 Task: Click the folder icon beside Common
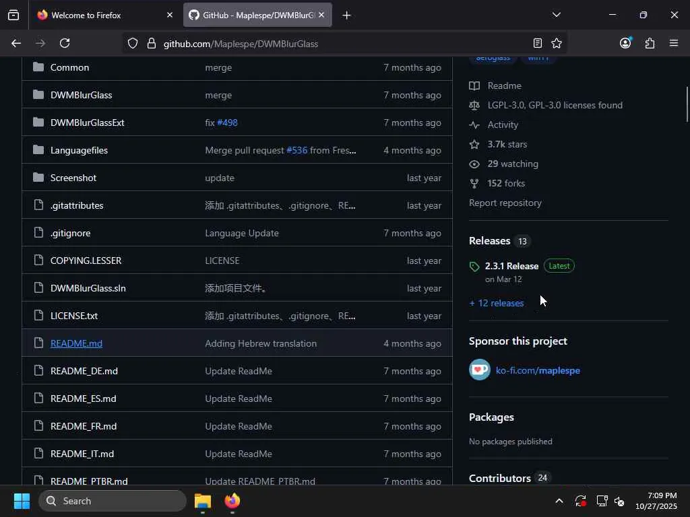click(x=38, y=67)
